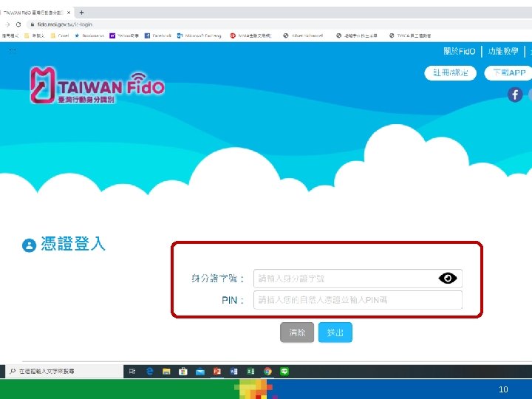This screenshot has width=532, height=399.
Task: Focus the 身分證字號 input field
Action: coord(358,279)
